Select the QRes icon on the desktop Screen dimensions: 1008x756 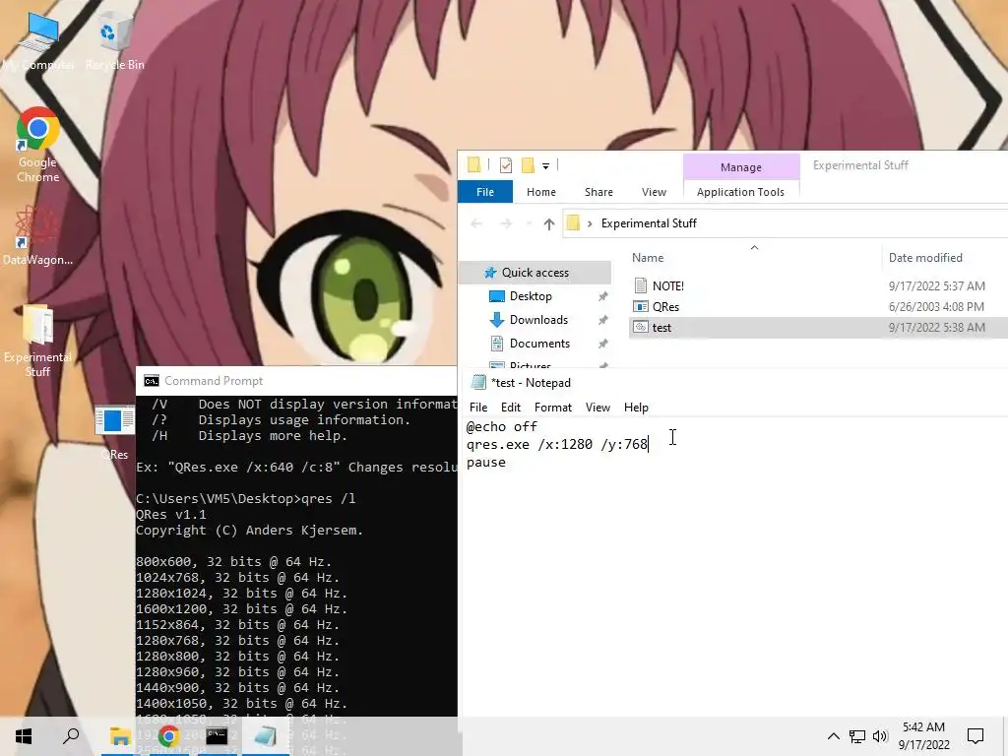click(114, 431)
